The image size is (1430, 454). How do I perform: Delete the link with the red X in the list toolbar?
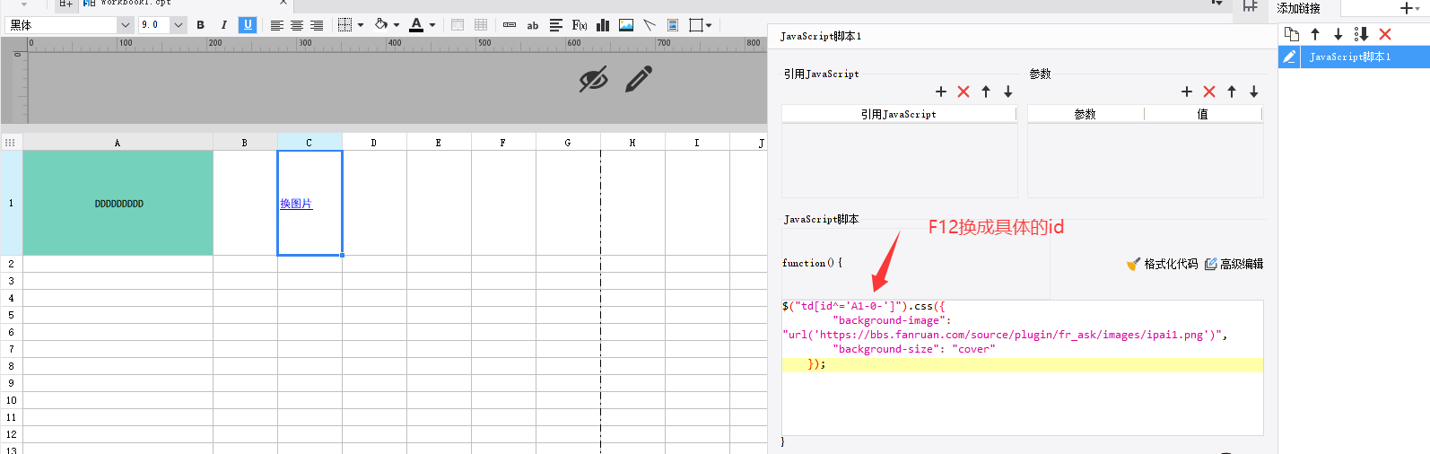coord(1385,34)
